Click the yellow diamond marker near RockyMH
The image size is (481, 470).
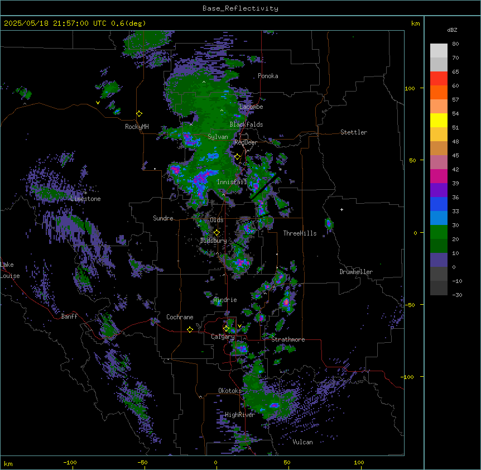(x=140, y=114)
